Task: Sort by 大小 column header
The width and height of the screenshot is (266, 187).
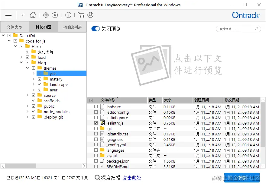Action: [x=177, y=100]
